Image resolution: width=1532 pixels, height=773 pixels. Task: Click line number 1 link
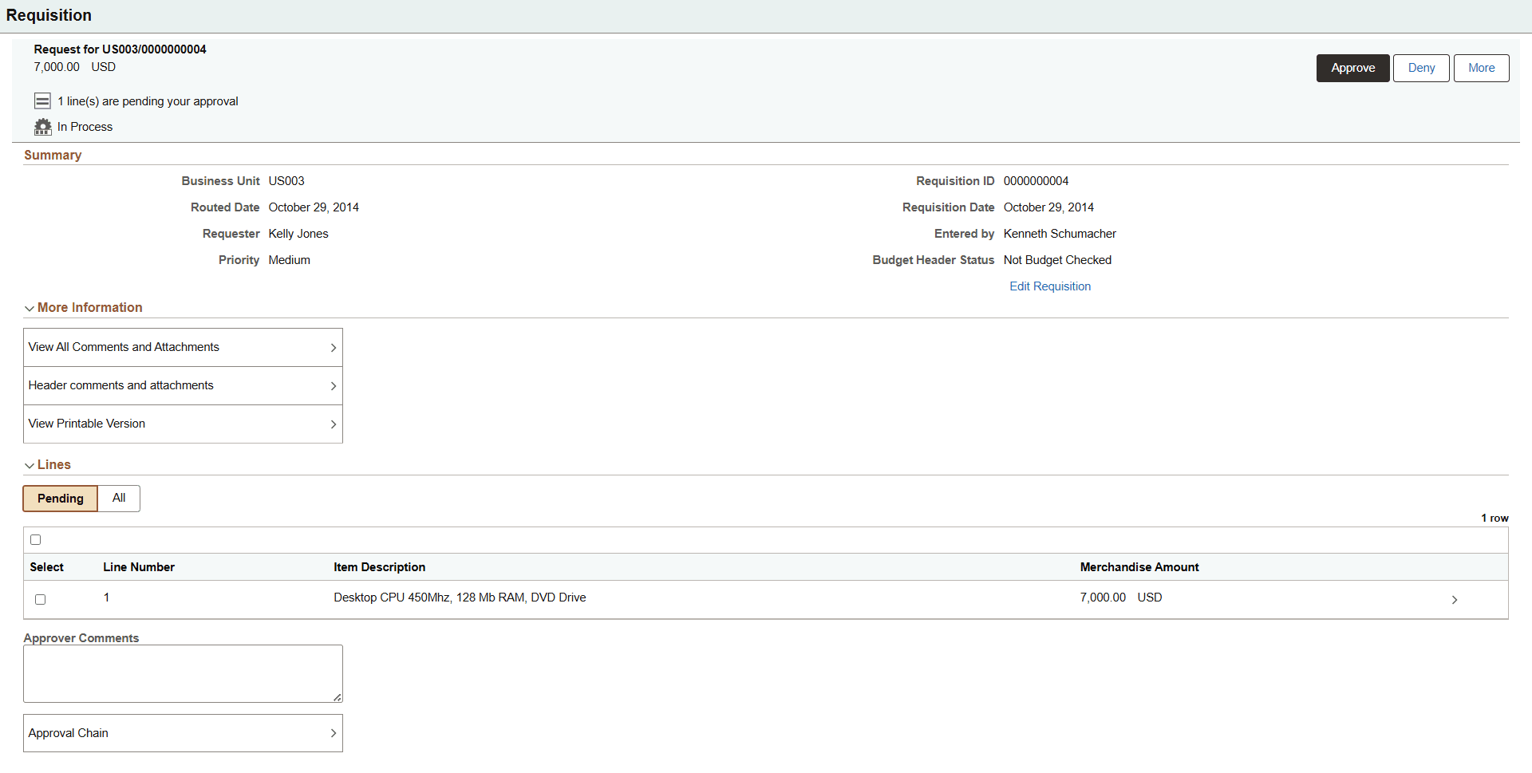(x=107, y=597)
